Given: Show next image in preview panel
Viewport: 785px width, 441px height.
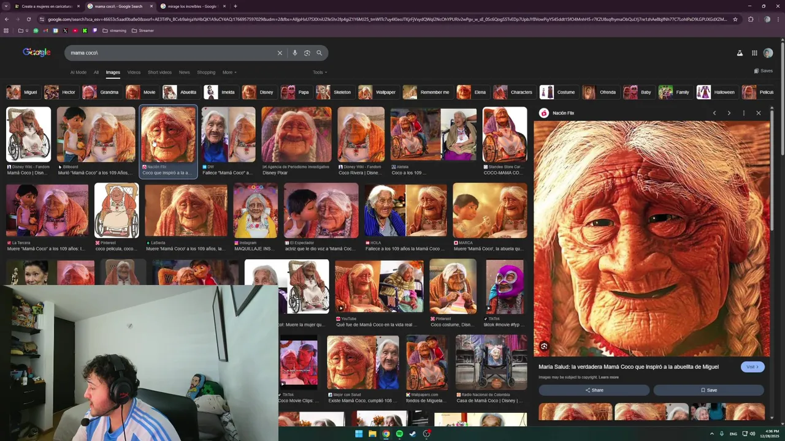Looking at the screenshot, I should (729, 113).
